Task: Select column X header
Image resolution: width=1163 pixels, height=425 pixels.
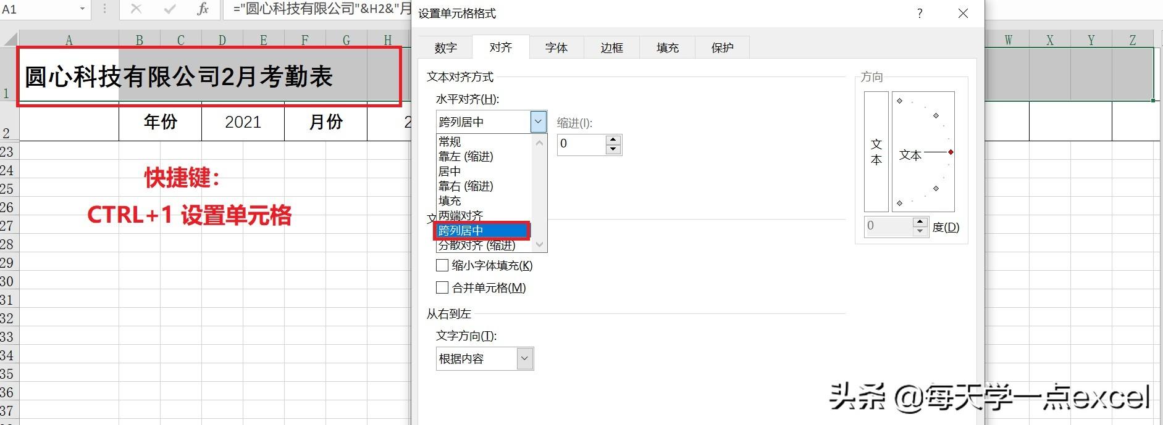Action: click(x=1049, y=40)
